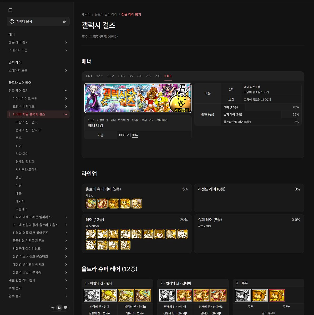The height and width of the screenshot is (315, 314).
Task: Click 쿠우γ name cell
Action: click(x=286, y=307)
